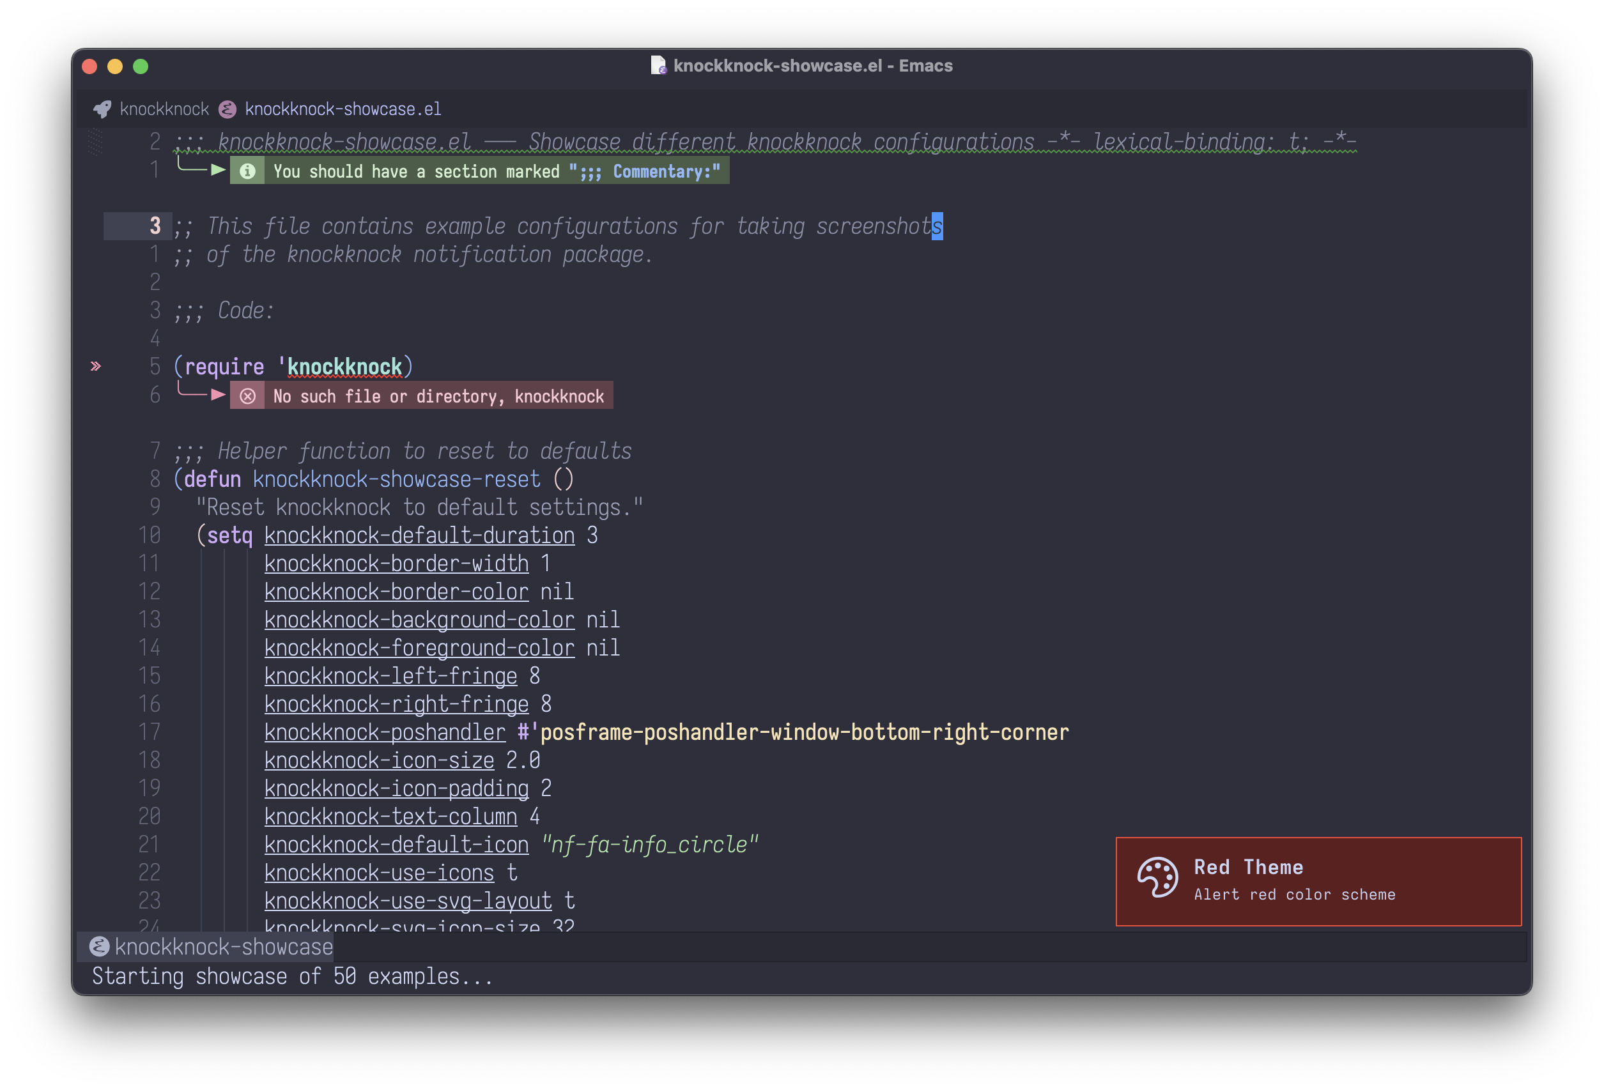Click the 'knockknock-showcase.el - Emacs' window title
The height and width of the screenshot is (1090, 1604).
pos(812,66)
